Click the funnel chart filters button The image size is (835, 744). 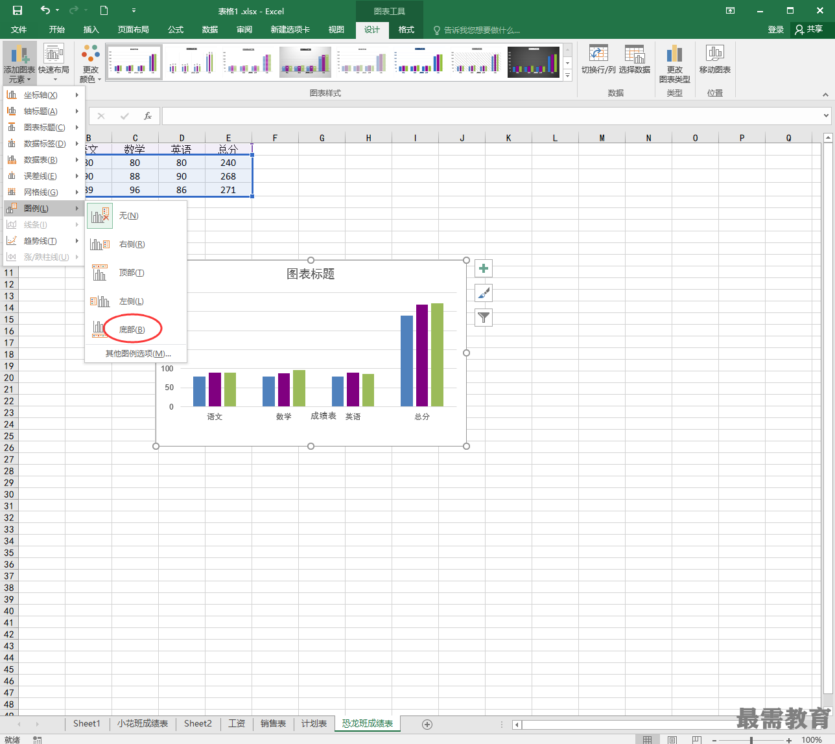point(484,318)
